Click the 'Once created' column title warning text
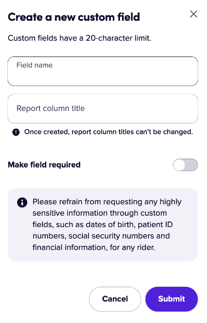Image resolution: width=207 pixels, height=323 pixels. pyautogui.click(x=109, y=132)
